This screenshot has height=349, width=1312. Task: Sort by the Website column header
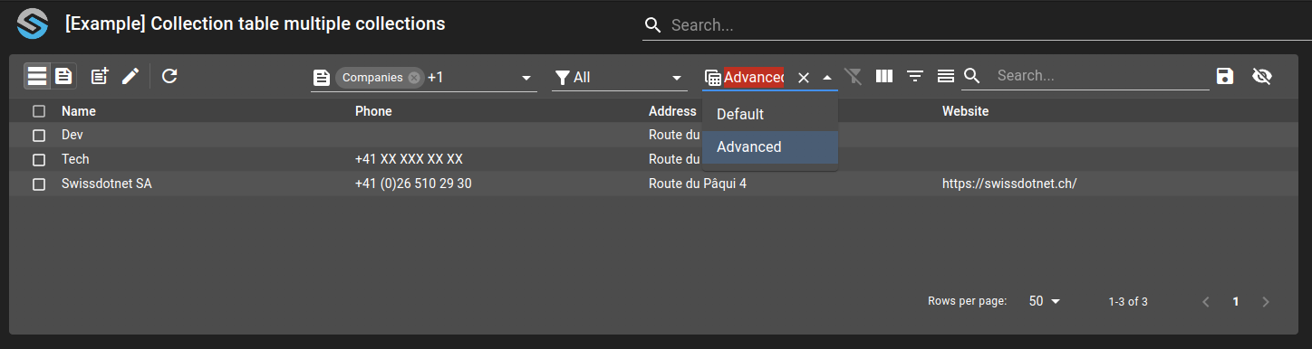tap(965, 111)
